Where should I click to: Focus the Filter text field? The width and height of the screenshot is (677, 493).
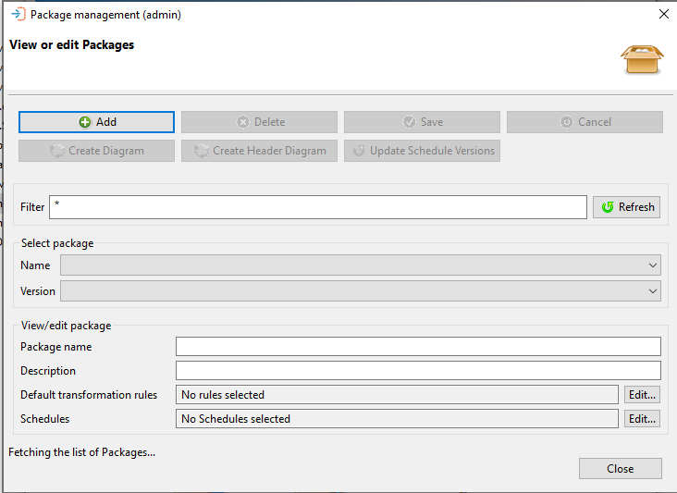pos(318,207)
